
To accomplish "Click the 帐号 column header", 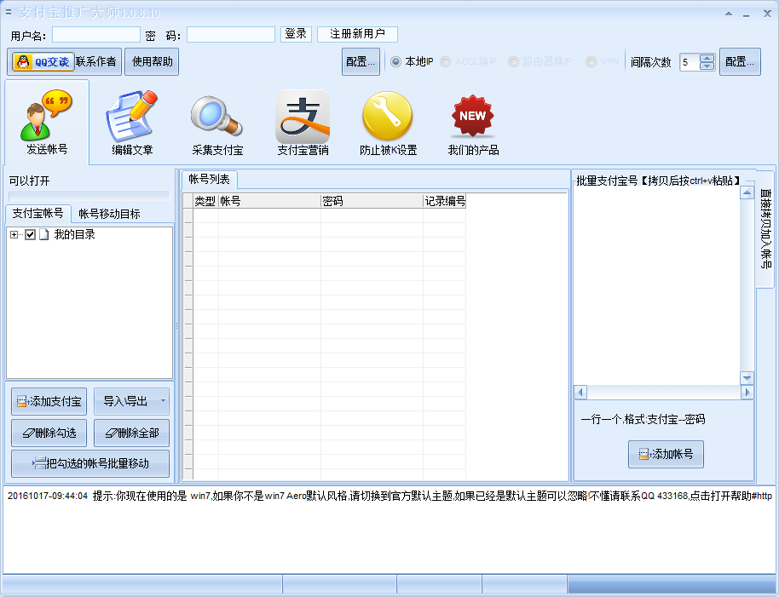I will 269,201.
